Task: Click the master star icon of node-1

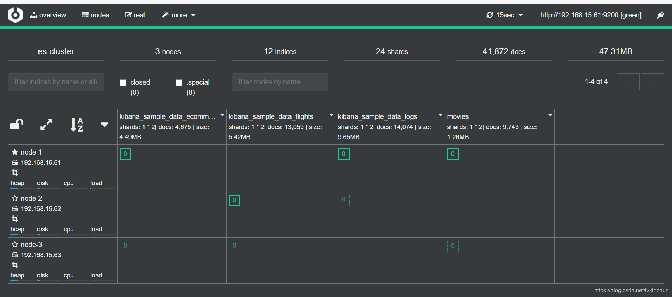Action: pos(15,152)
